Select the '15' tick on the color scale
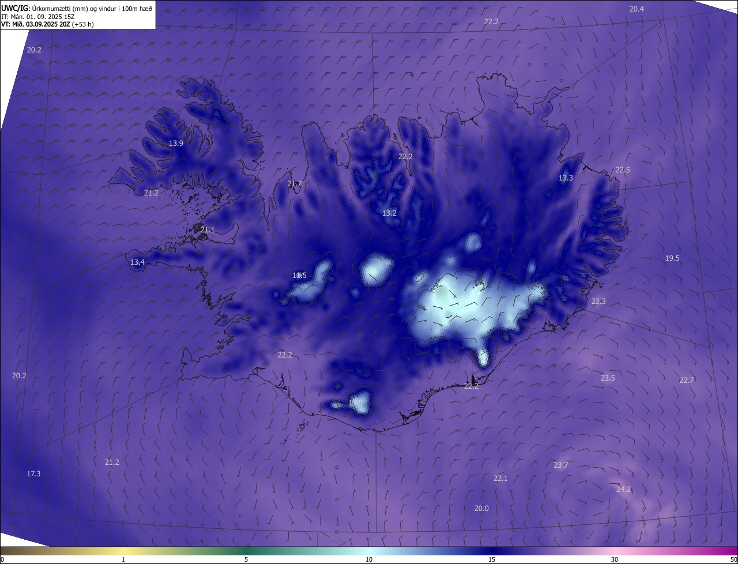This screenshot has width=738, height=564. [x=492, y=560]
